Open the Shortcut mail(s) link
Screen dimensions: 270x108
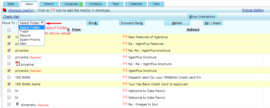(x=21, y=10)
